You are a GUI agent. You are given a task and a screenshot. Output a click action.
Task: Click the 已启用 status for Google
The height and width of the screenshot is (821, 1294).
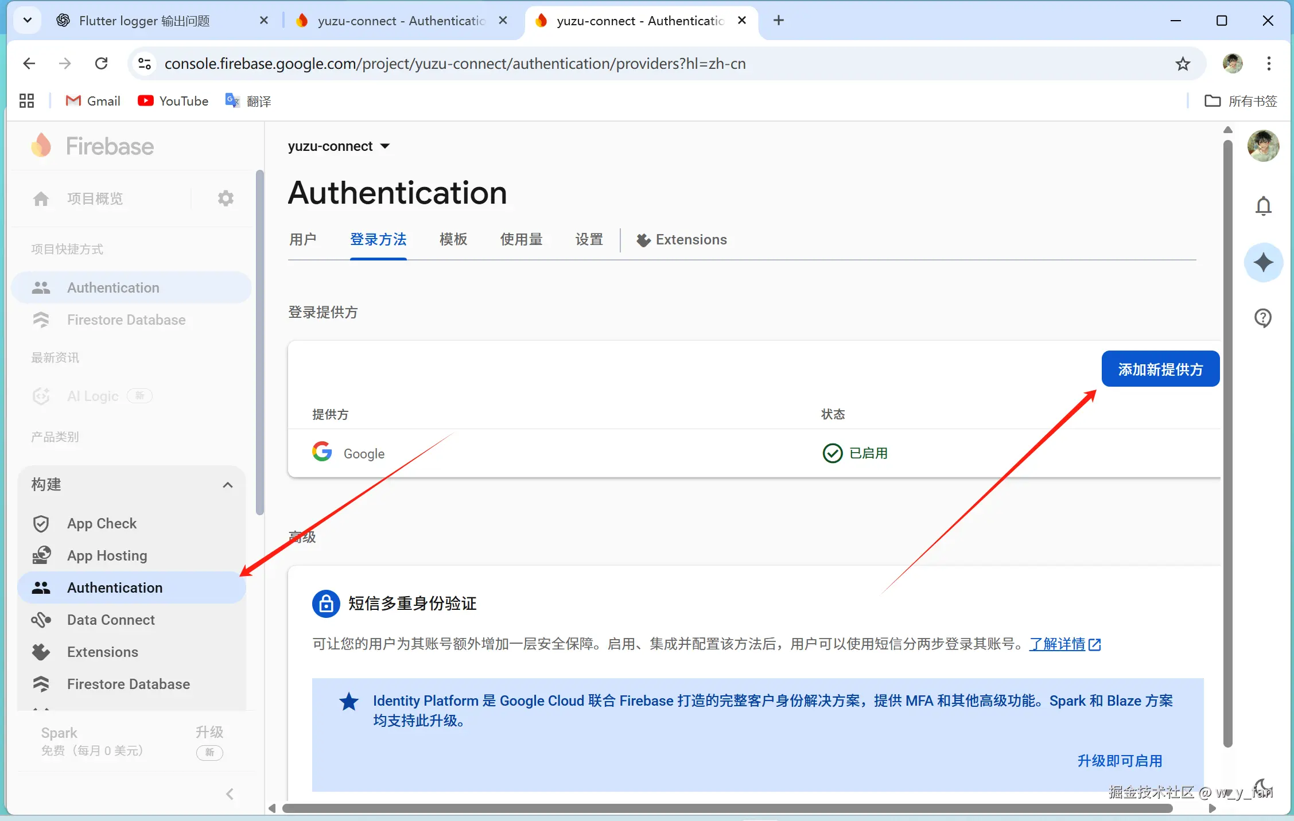point(855,453)
